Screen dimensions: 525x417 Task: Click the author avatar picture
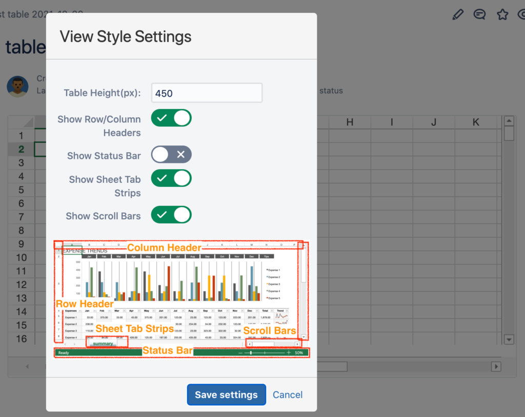pos(17,86)
